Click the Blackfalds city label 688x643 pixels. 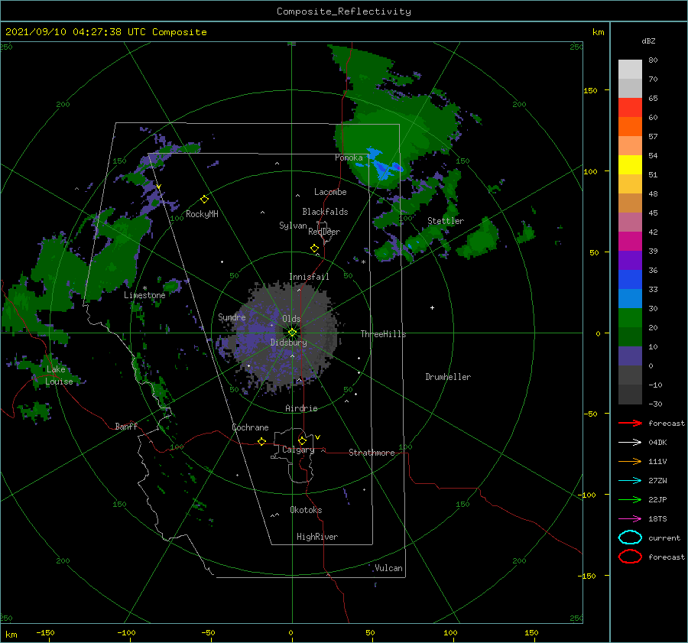[x=325, y=212]
